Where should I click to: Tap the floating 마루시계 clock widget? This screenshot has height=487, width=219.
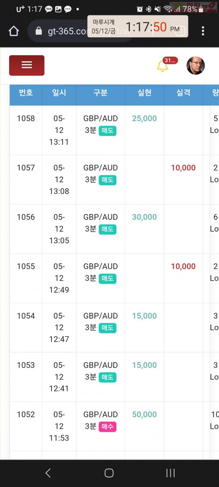point(138,27)
